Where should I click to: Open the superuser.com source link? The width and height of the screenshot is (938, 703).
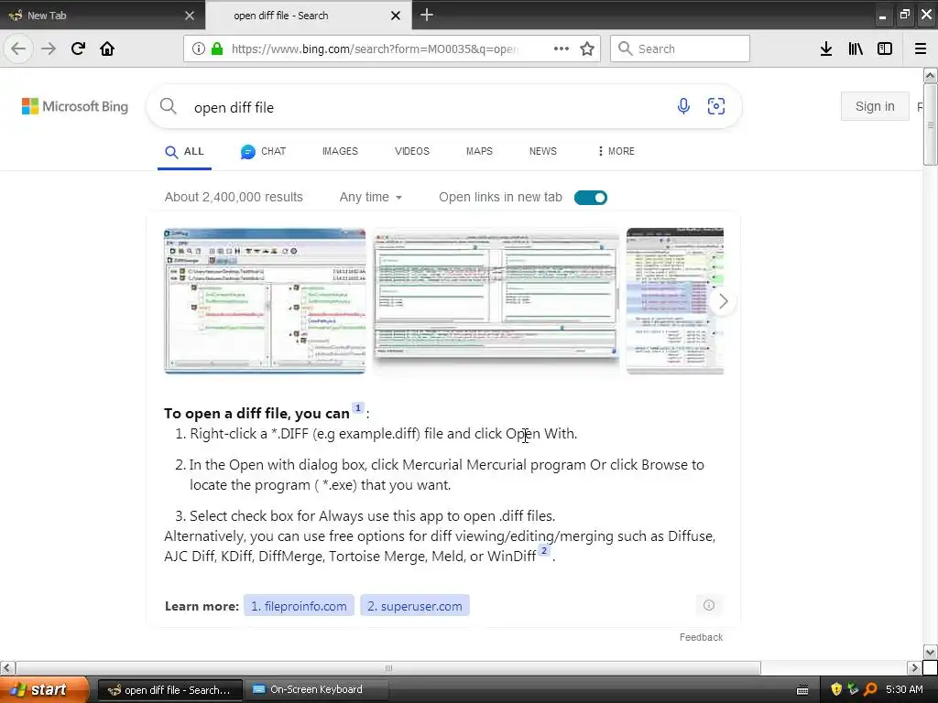click(x=415, y=606)
